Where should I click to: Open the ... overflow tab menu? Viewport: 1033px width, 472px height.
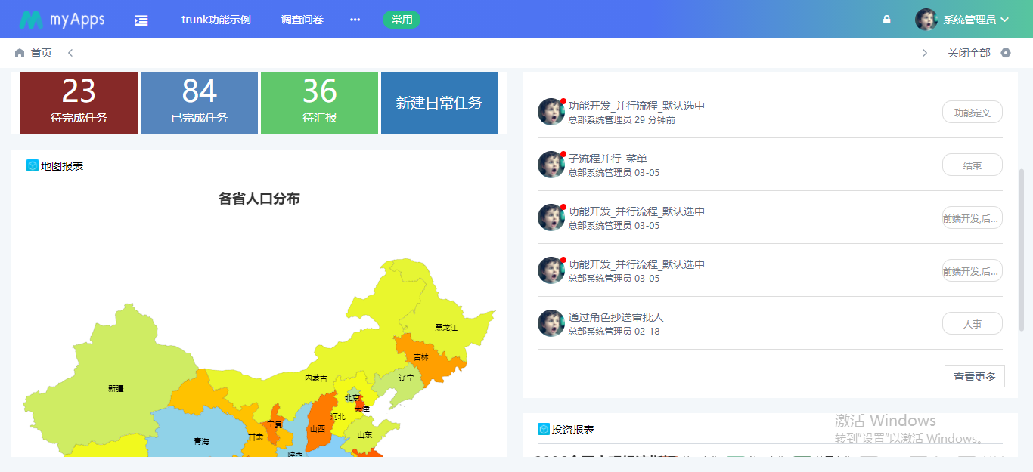coord(354,20)
